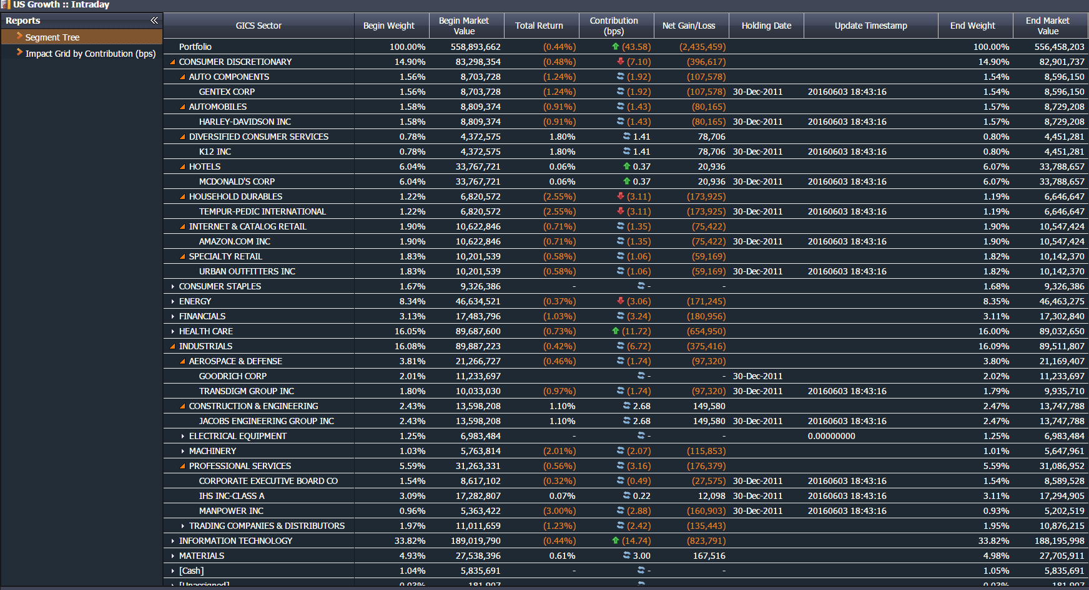This screenshot has width=1089, height=590.
Task: Click the Reports panel header
Action: (81, 21)
